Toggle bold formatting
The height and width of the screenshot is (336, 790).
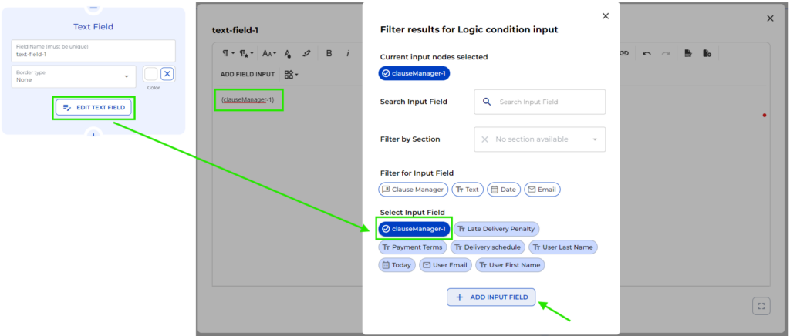329,53
